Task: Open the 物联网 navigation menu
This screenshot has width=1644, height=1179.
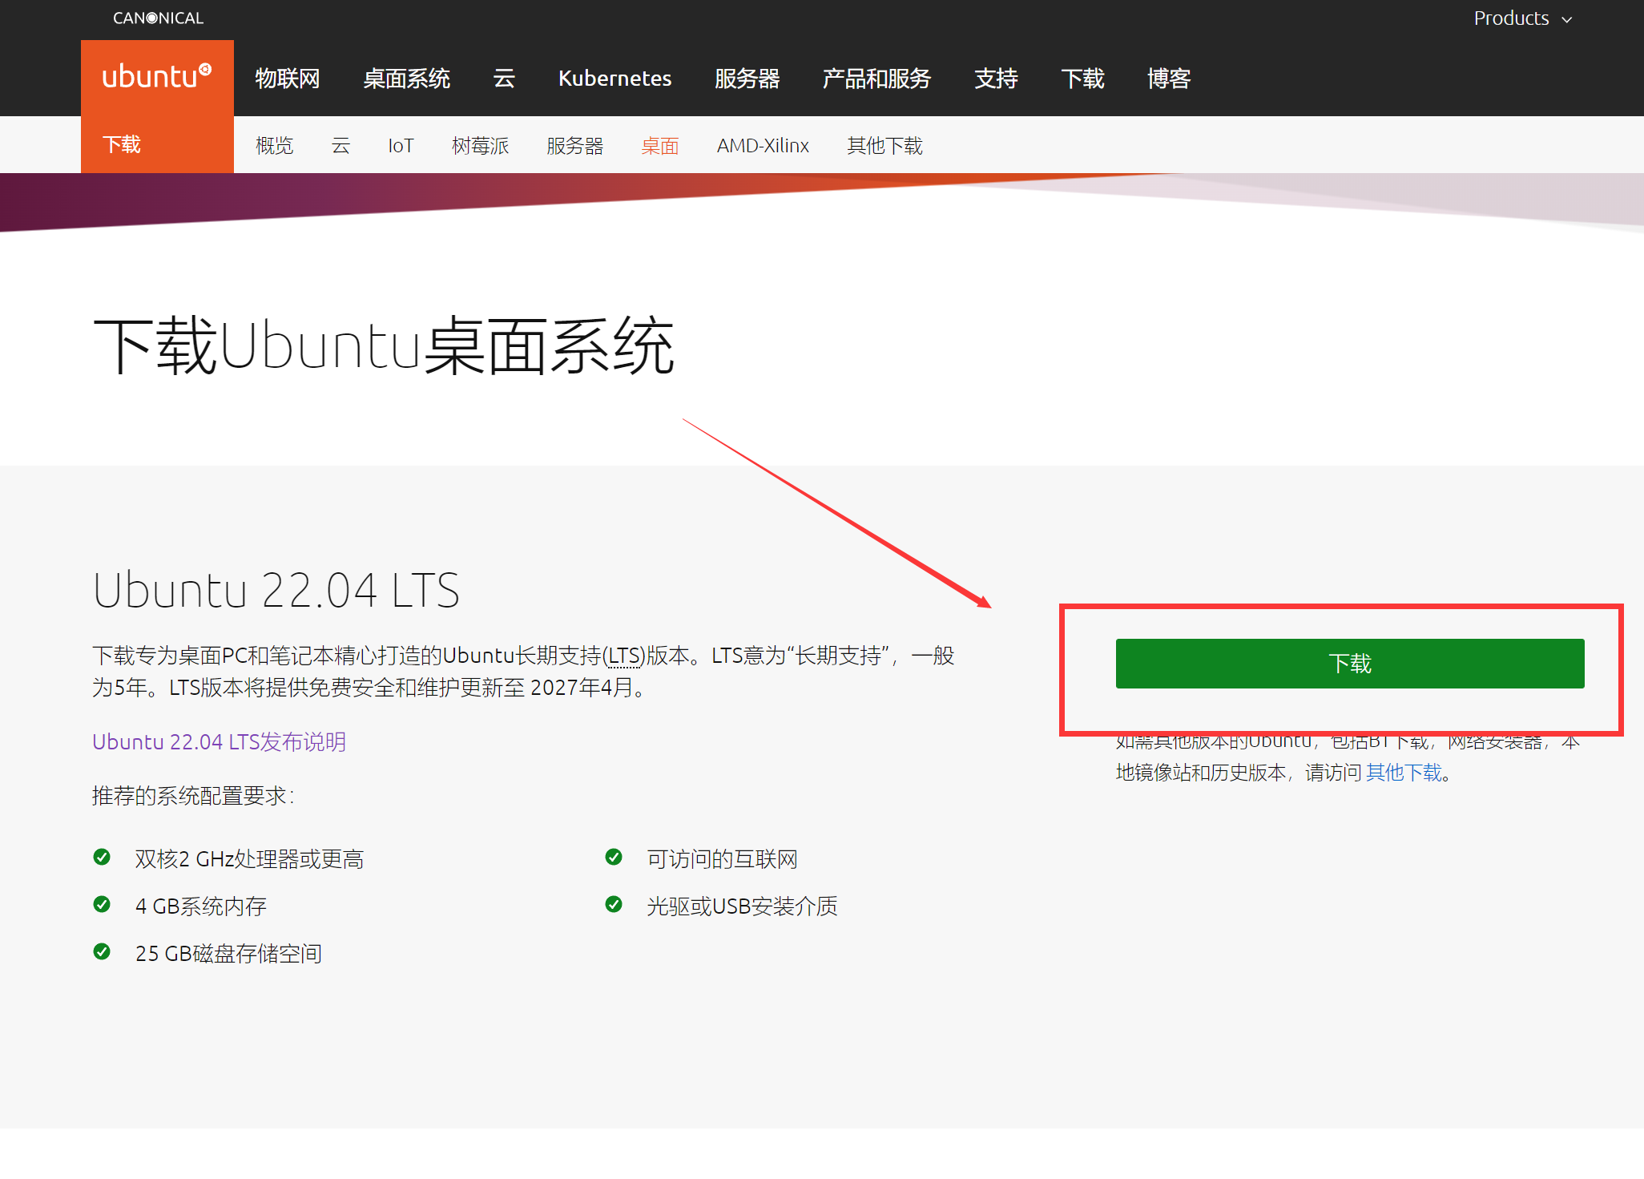Action: (x=287, y=79)
